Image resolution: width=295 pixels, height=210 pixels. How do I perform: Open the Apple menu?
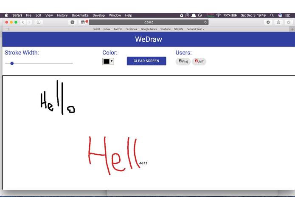(6, 15)
